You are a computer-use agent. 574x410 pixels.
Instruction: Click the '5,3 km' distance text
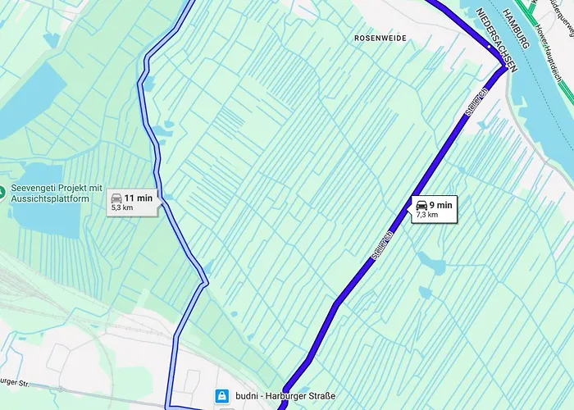pos(122,208)
